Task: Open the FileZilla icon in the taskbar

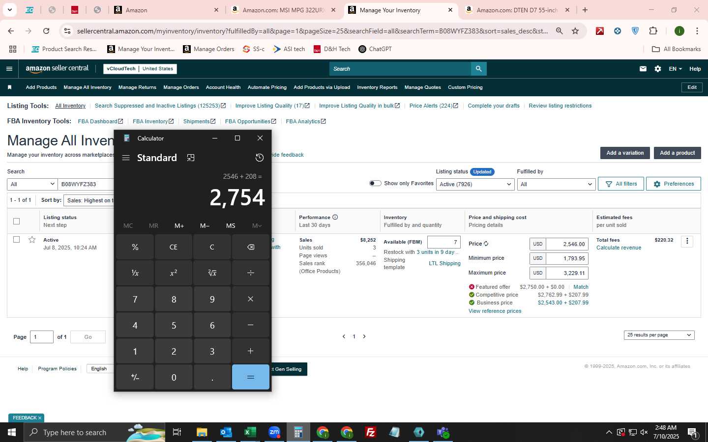Action: point(371,432)
